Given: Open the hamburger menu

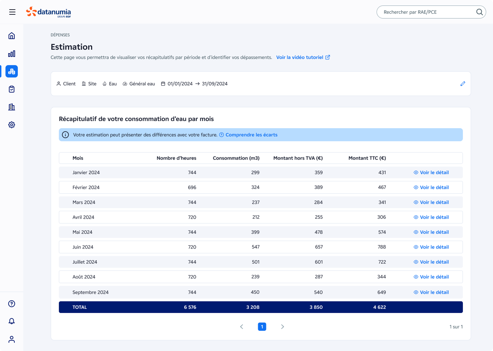Looking at the screenshot, I should coord(12,12).
